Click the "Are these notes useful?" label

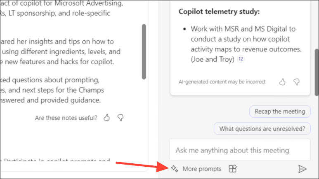click(x=66, y=118)
